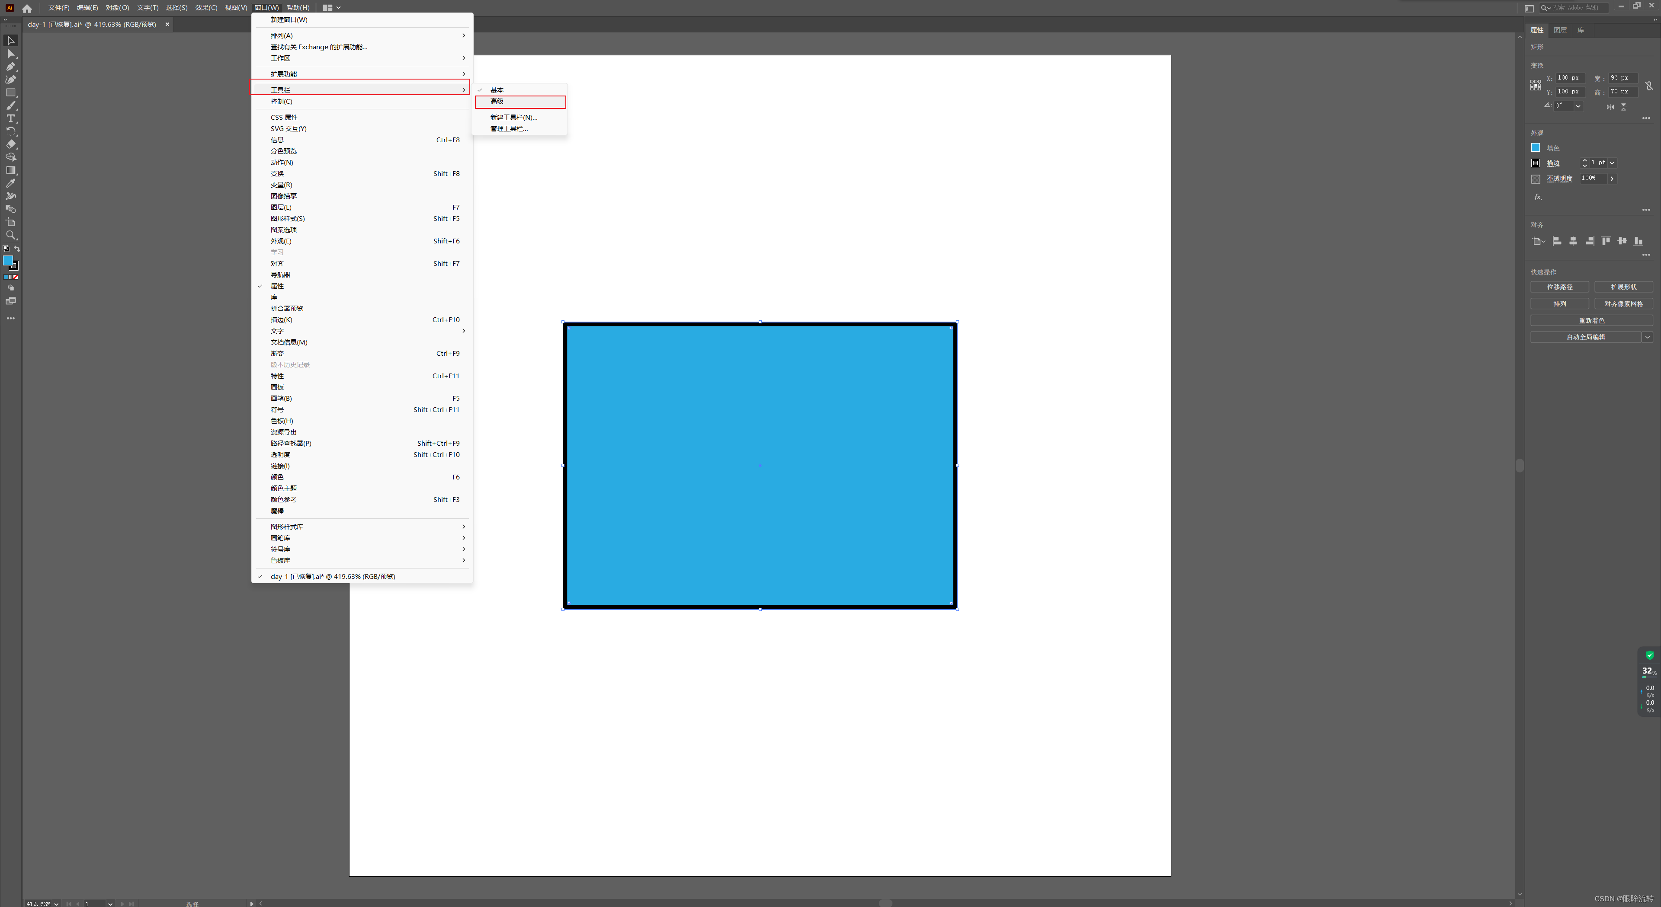Select the Artboard tool
Screen dimensions: 1661x907
[11, 222]
